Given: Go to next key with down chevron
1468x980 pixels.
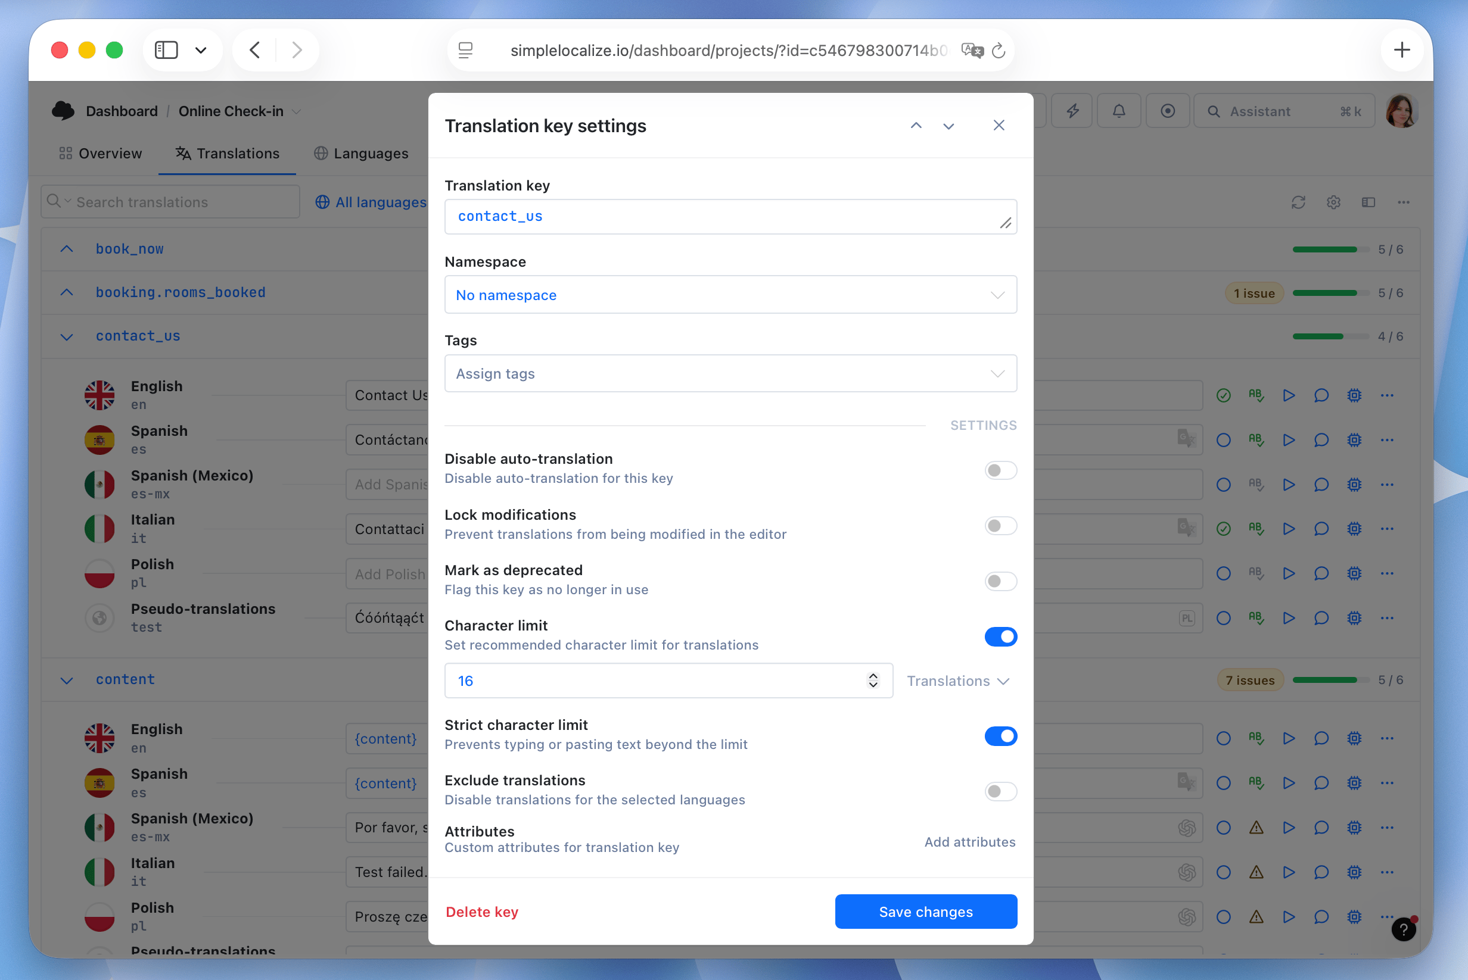Looking at the screenshot, I should tap(948, 126).
